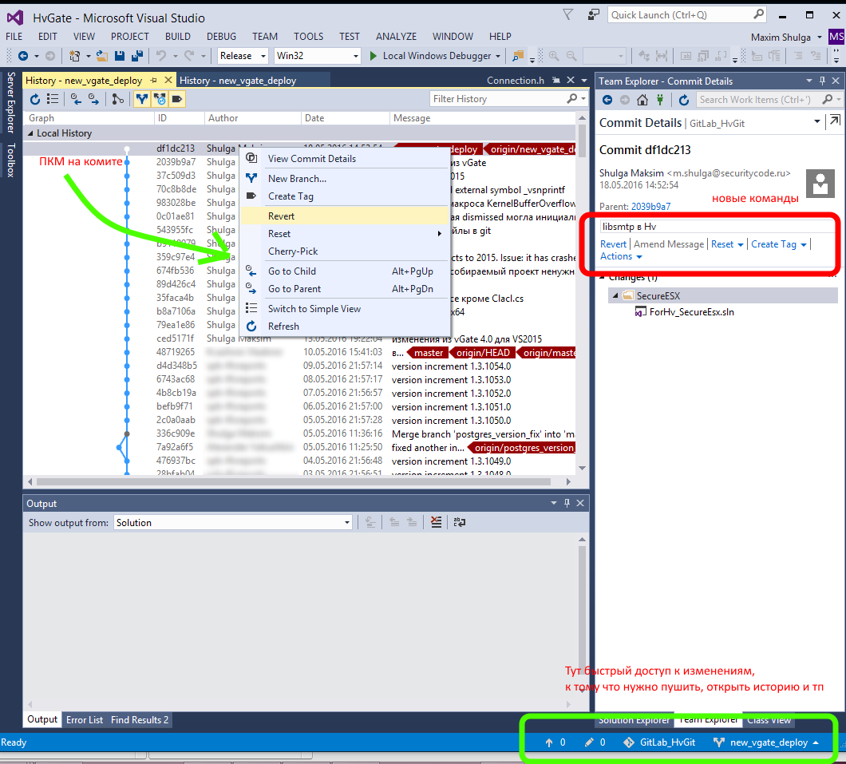
Task: Refresh the History view with toolbar icon
Action: pyautogui.click(x=35, y=99)
